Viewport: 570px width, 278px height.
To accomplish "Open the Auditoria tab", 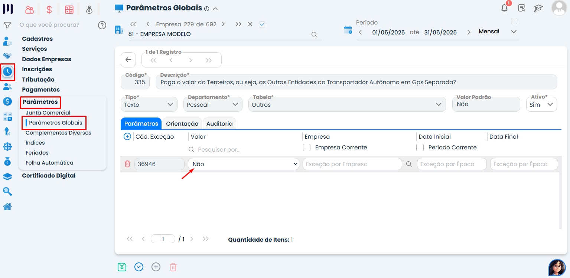I will [x=219, y=124].
